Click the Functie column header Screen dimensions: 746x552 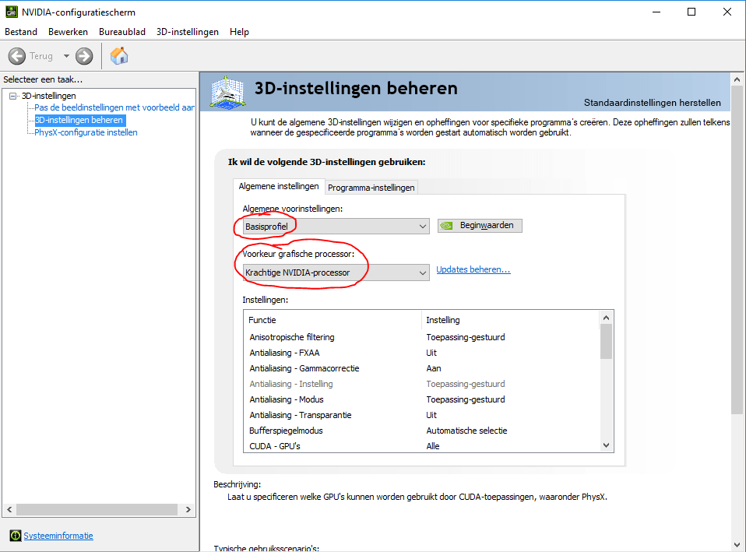point(333,320)
